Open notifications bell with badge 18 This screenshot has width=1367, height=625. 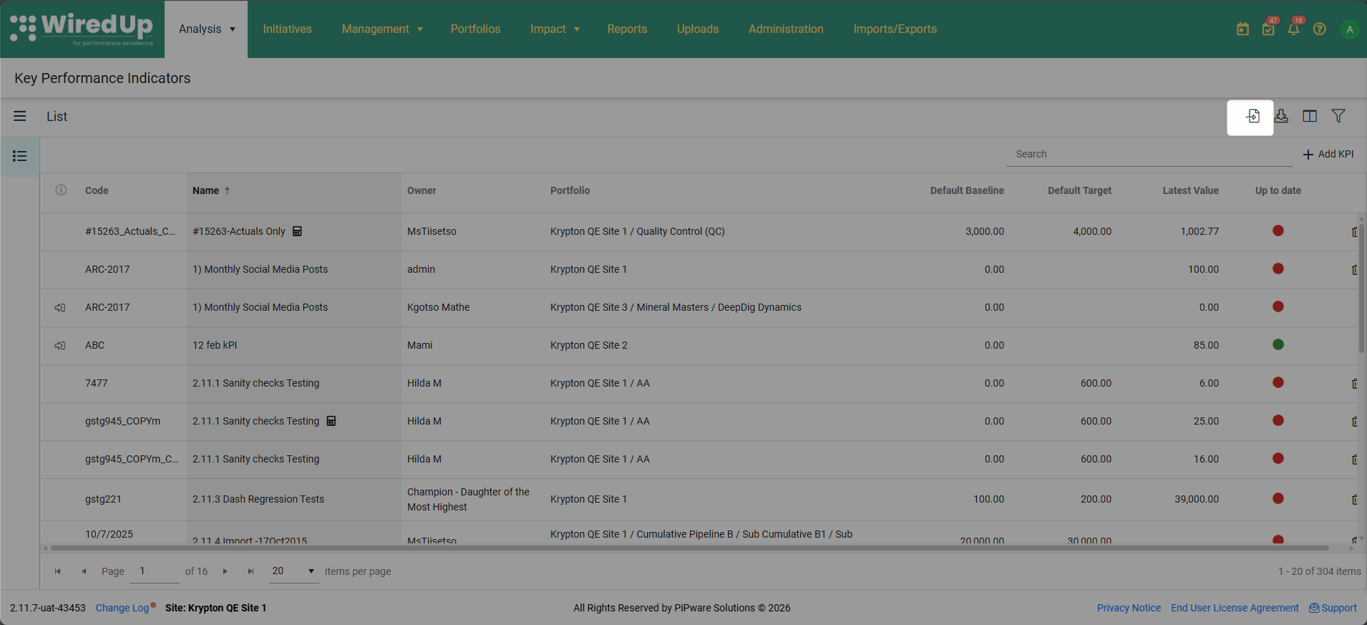click(x=1294, y=29)
